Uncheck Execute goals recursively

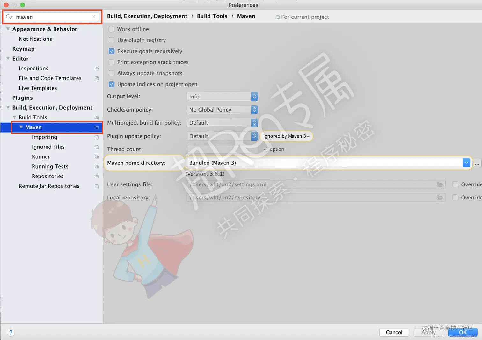point(112,51)
